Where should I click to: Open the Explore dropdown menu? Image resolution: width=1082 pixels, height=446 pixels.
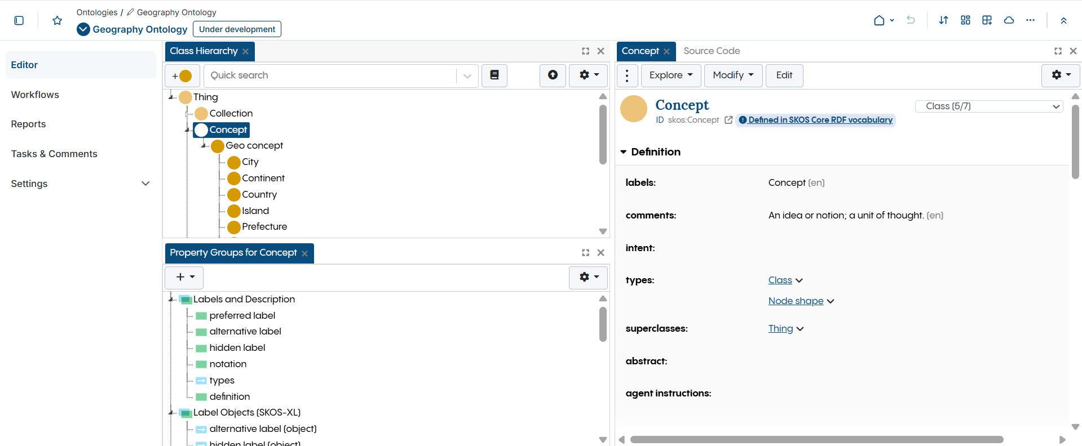pos(671,75)
